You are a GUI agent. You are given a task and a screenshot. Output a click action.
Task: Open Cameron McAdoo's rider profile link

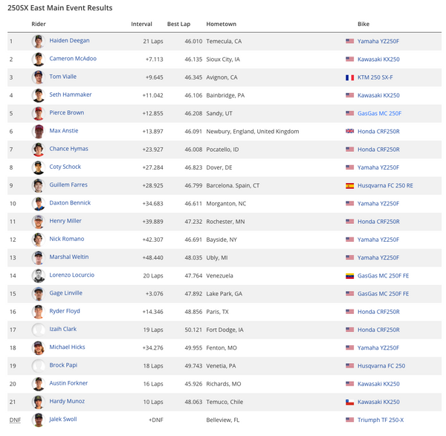73,59
